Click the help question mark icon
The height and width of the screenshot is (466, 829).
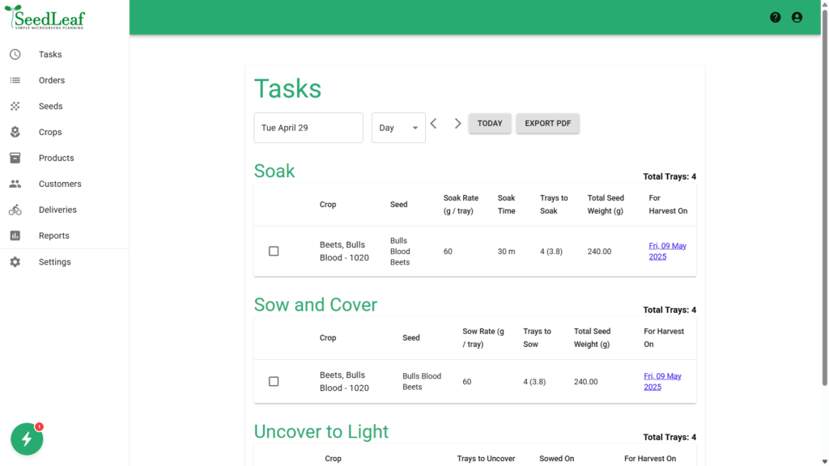[776, 17]
